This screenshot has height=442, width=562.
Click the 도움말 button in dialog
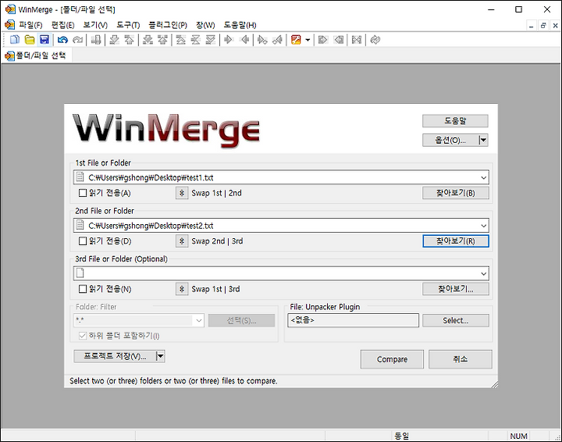point(455,121)
